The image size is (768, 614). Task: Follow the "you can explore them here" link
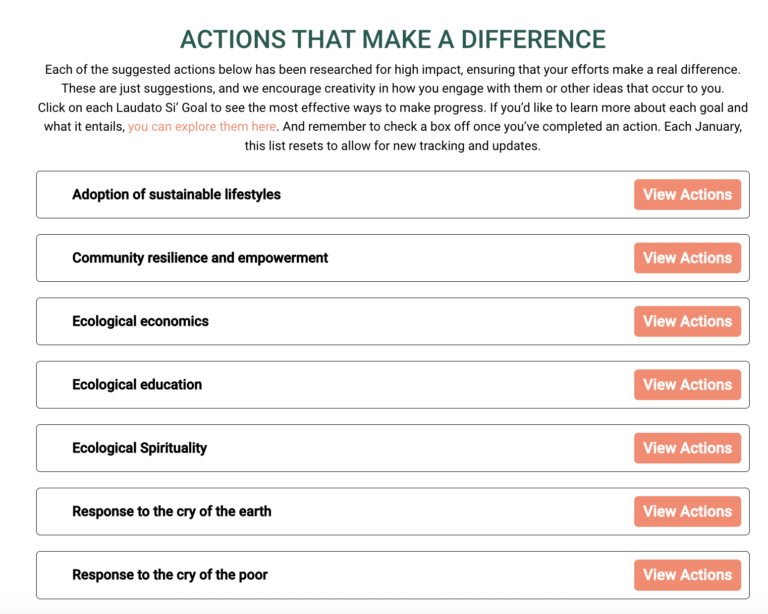pyautogui.click(x=202, y=127)
